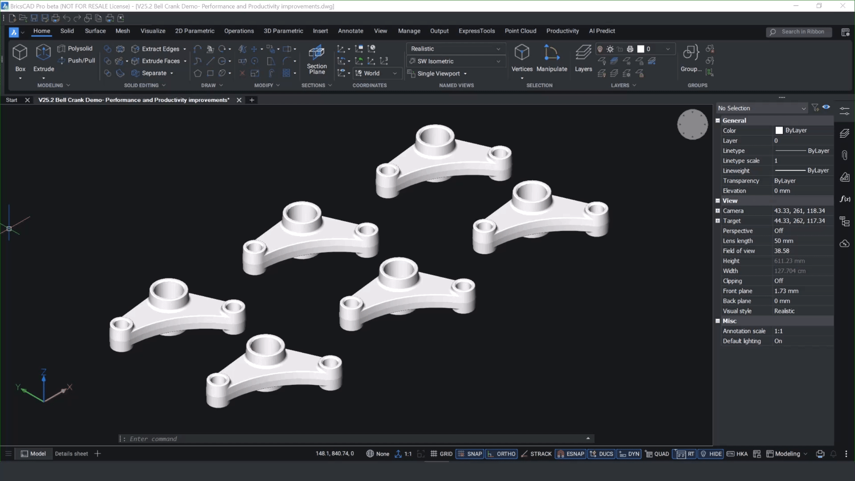This screenshot has height=481, width=855.
Task: Expand the MODIFY ribbon section
Action: click(267, 85)
